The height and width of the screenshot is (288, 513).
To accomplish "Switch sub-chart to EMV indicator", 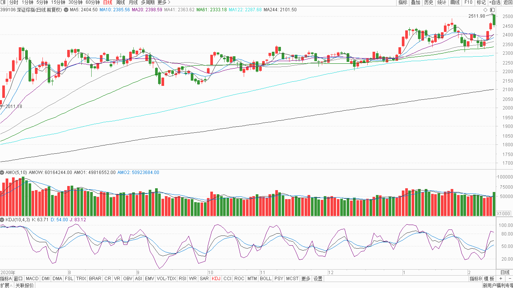I will [x=149, y=279].
